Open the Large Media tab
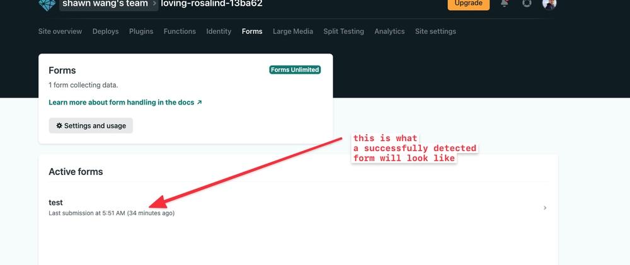Viewport: 630px width, 265px height. pos(293,31)
